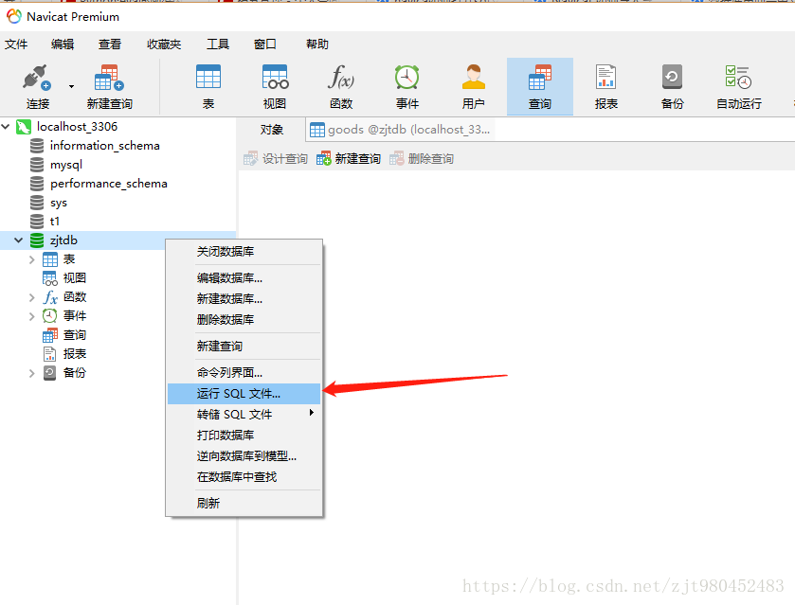Select the performance_schema database
This screenshot has height=605, width=795.
109,184
